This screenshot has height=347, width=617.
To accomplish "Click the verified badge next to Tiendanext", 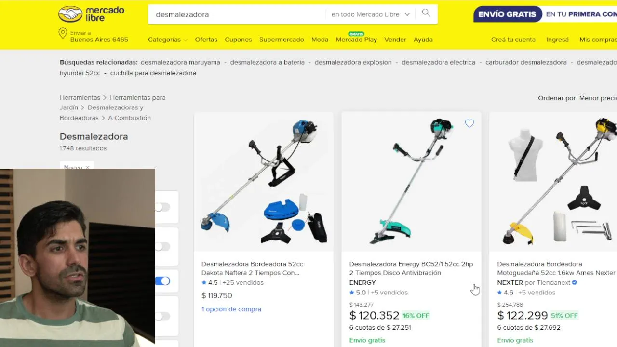I will pyautogui.click(x=575, y=283).
